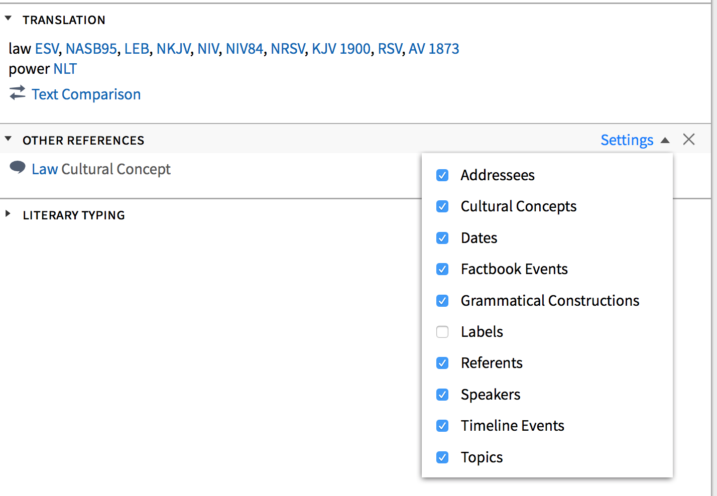Collapse the Translation section
The image size is (717, 496).
(8, 19)
